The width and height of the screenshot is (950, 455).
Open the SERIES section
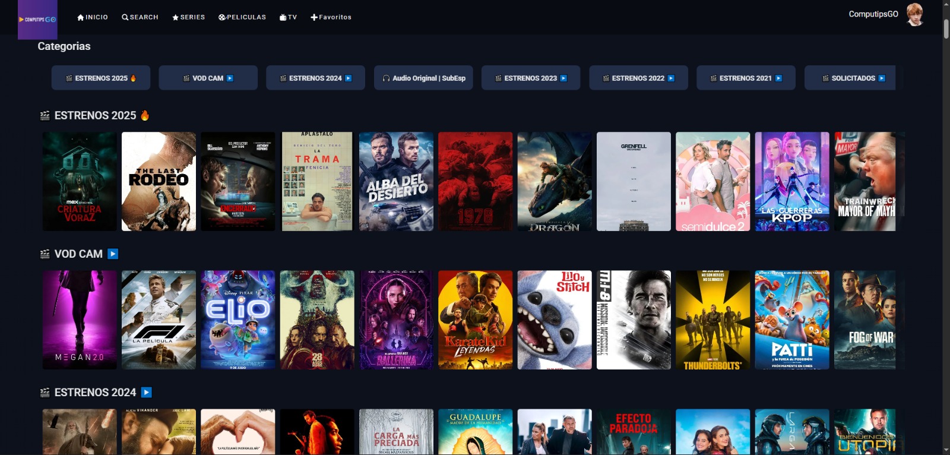[x=188, y=17]
